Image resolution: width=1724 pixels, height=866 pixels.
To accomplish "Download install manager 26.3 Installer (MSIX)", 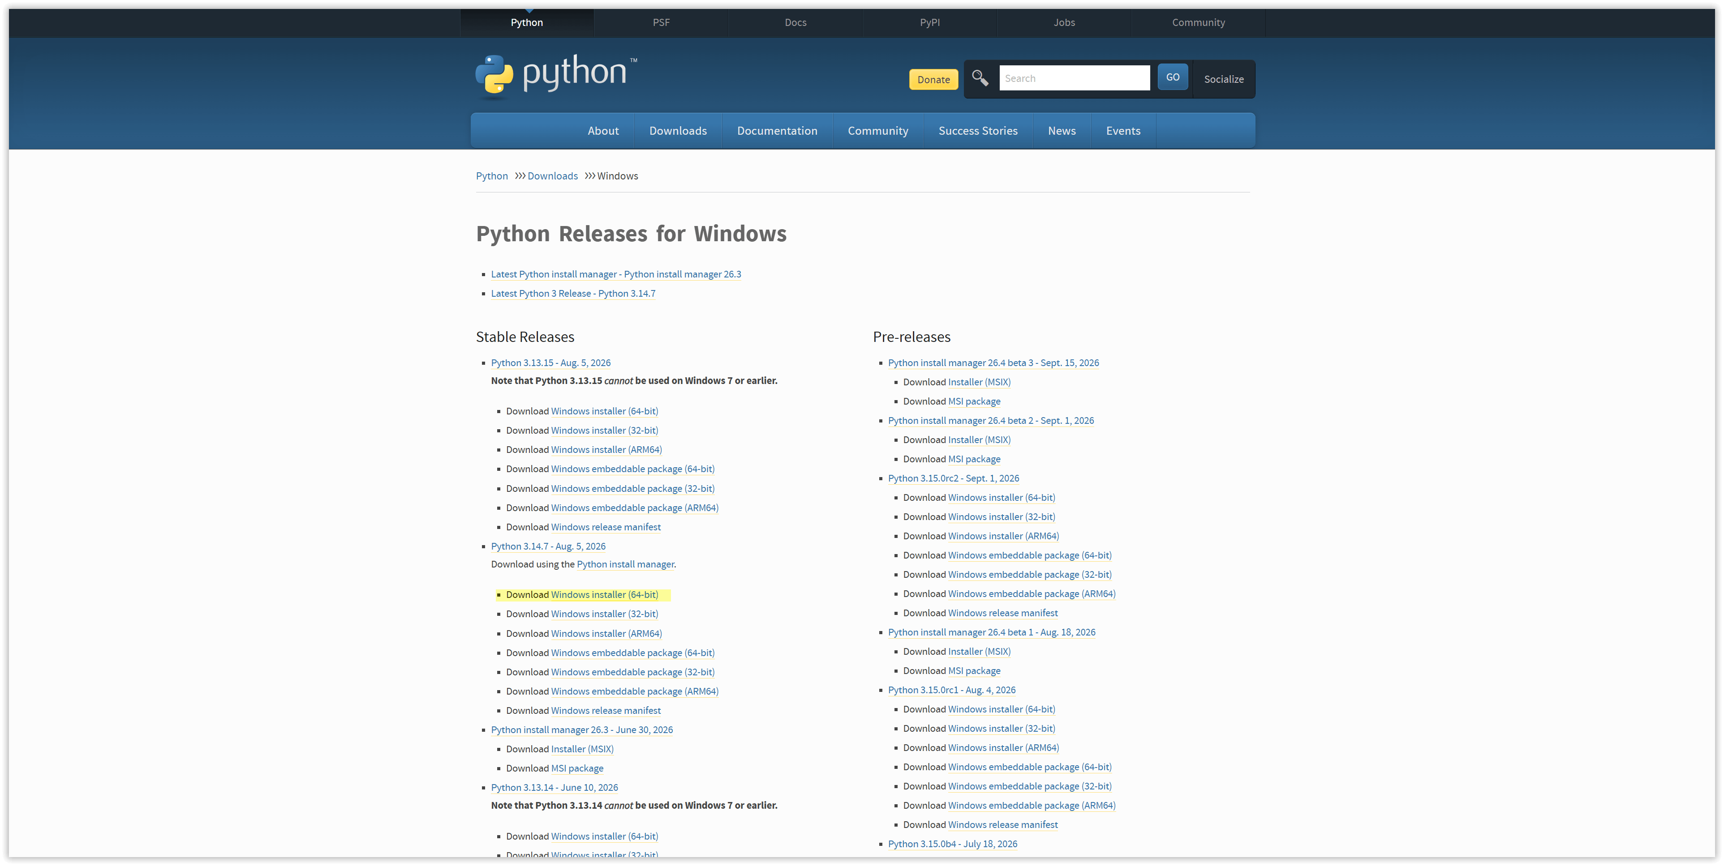I will click(x=582, y=749).
